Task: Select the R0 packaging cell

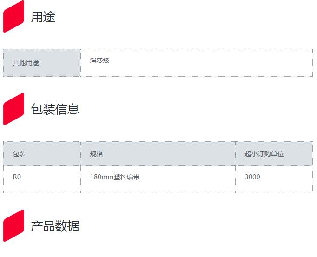Action: 17,177
